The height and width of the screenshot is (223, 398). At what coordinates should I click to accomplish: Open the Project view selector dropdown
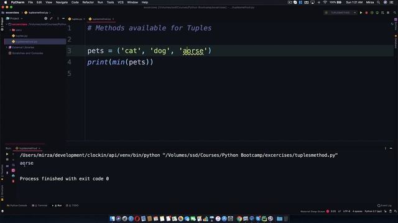(14, 19)
